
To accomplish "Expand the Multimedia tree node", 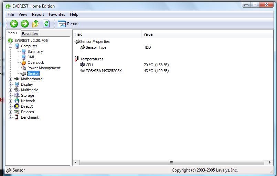I will pos(10,90).
